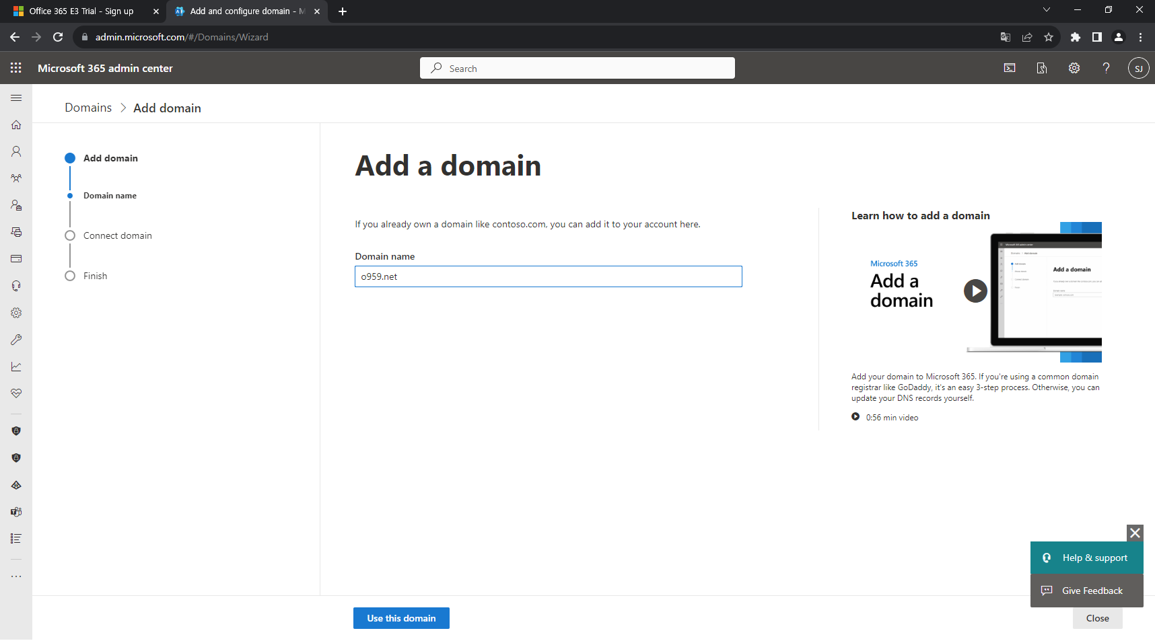Viewport: 1155px width, 641px height.
Task: Open the Billing card icon
Action: [x=16, y=259]
